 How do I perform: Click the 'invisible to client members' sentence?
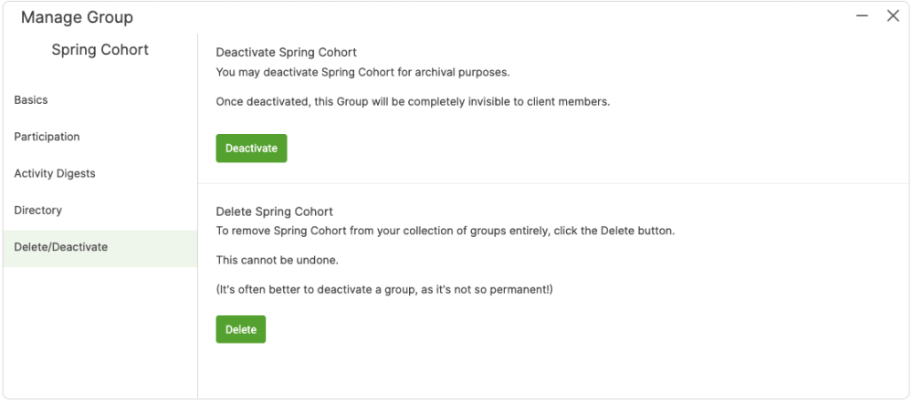pos(413,102)
